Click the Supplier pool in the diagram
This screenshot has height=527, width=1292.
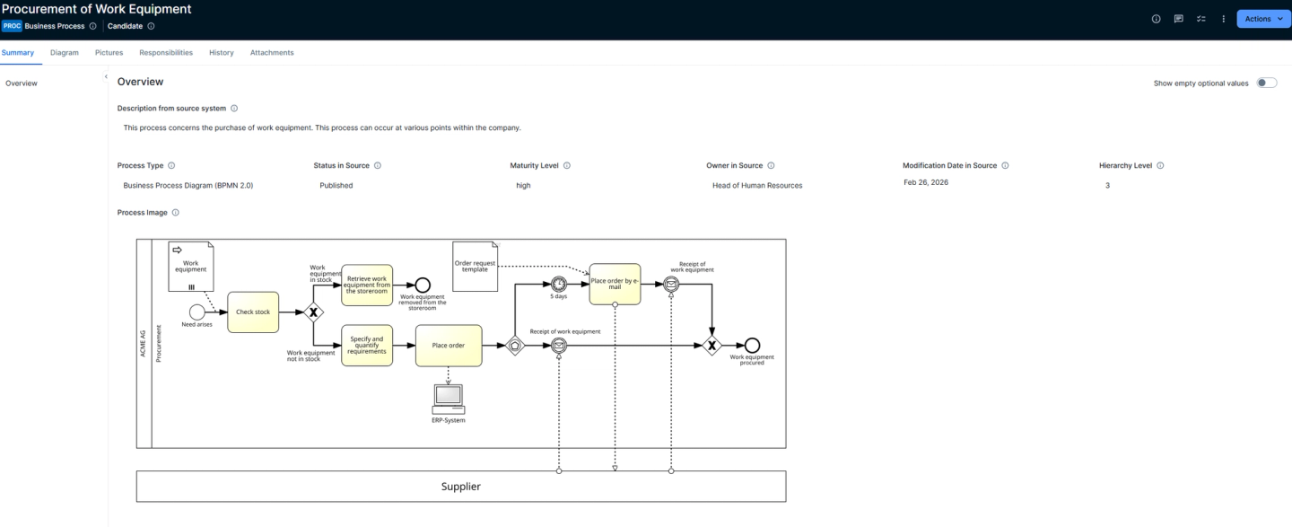pyautogui.click(x=461, y=487)
